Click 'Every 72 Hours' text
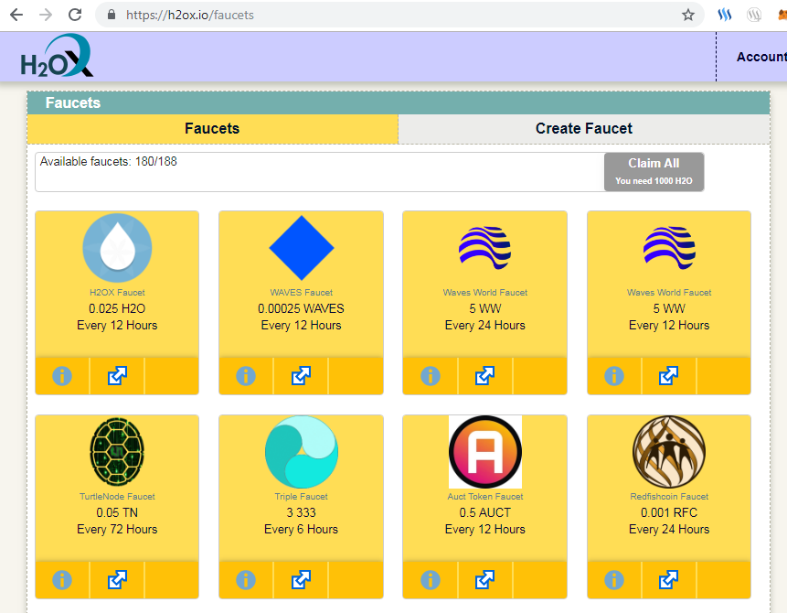Screen dimensions: 787x613 (x=117, y=529)
